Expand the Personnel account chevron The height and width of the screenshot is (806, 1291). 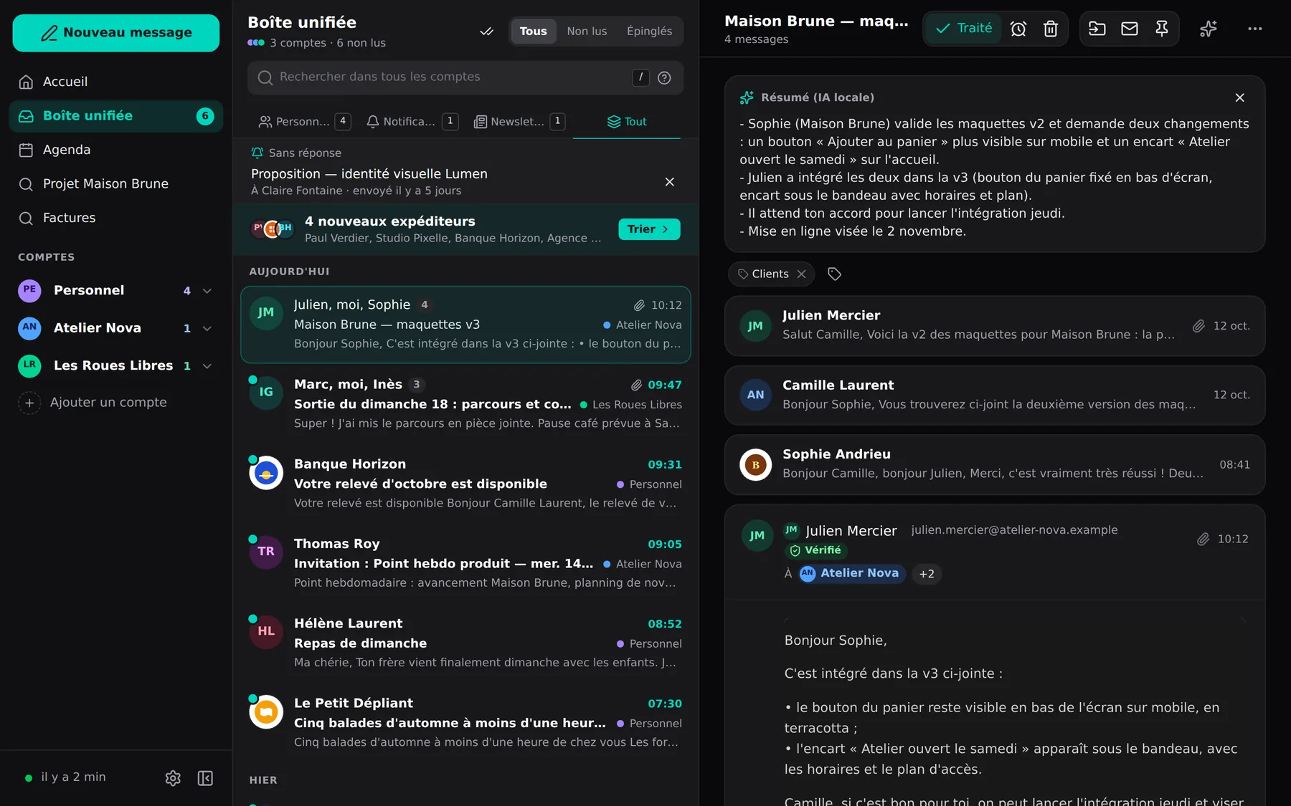coord(207,291)
